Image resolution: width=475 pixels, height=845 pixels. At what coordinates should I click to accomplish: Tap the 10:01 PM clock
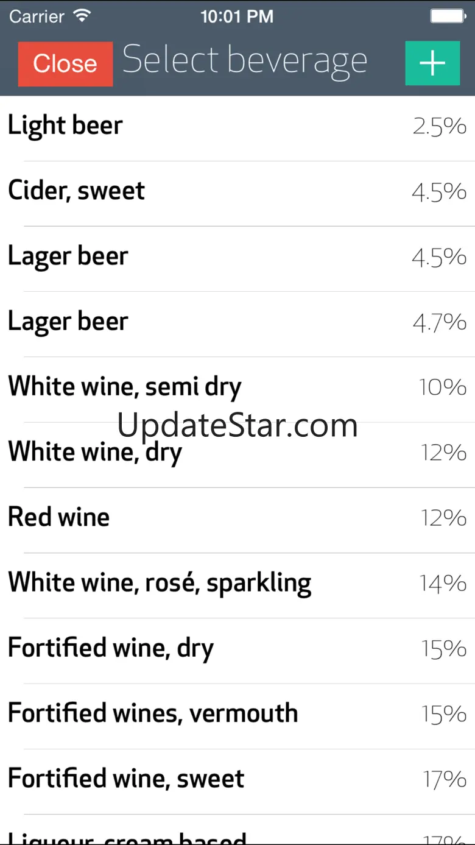coord(237,16)
